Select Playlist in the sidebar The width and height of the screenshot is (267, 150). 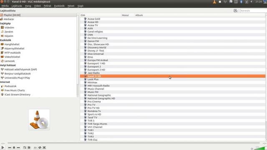pos(38,15)
